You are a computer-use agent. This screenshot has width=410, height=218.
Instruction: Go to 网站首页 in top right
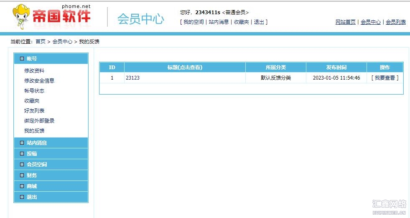345,22
